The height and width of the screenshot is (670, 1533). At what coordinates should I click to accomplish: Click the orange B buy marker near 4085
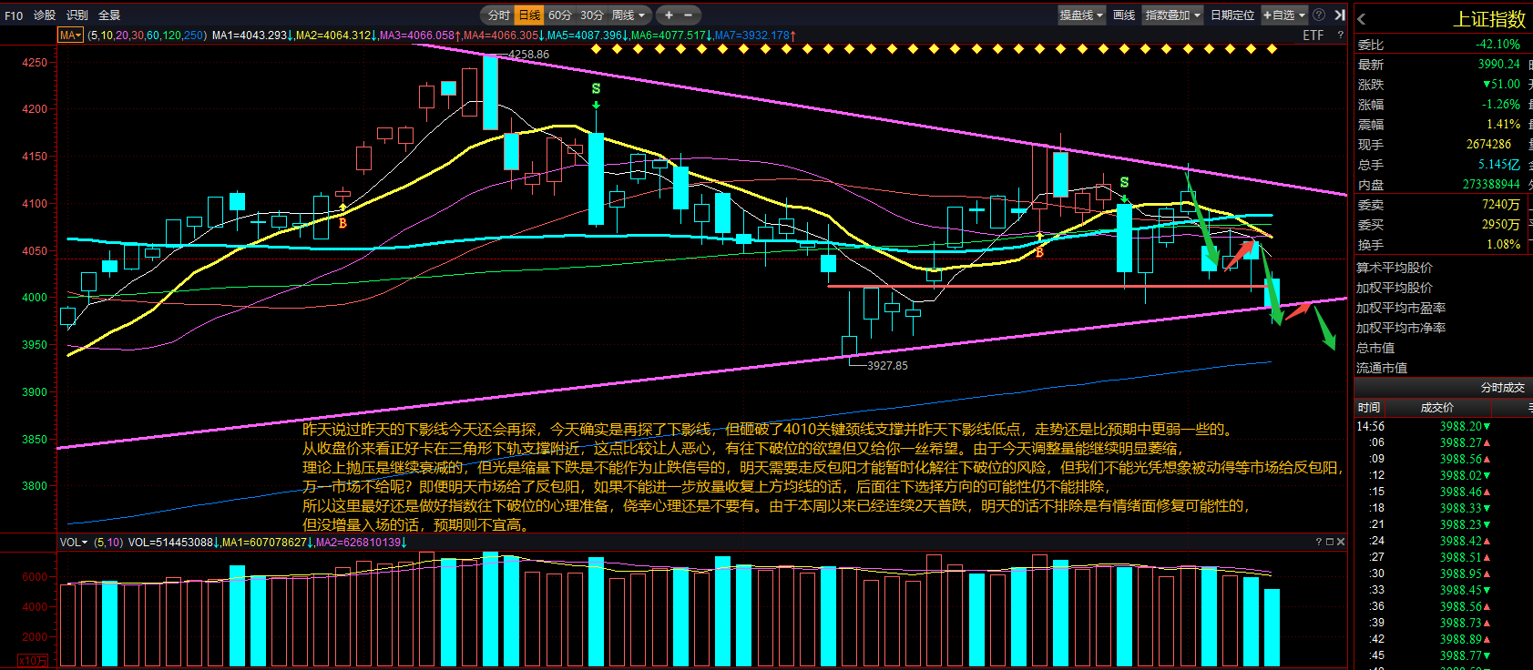(342, 222)
